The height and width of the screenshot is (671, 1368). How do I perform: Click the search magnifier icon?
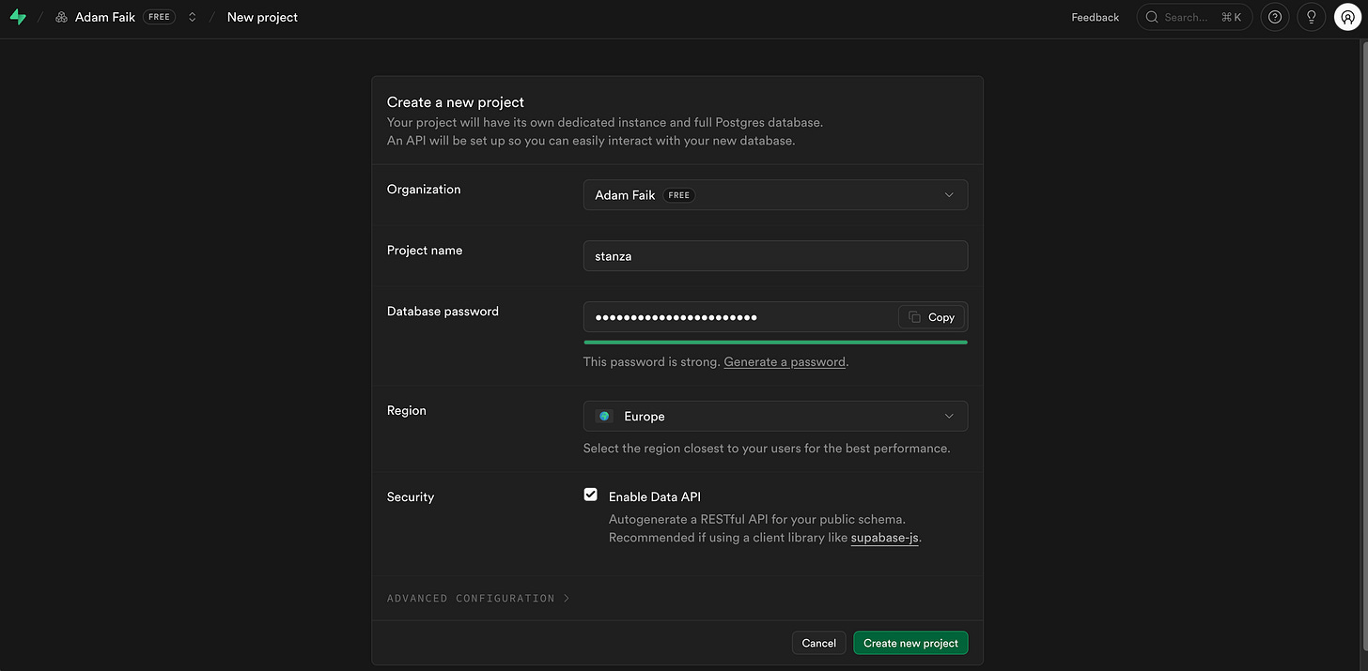point(1151,16)
